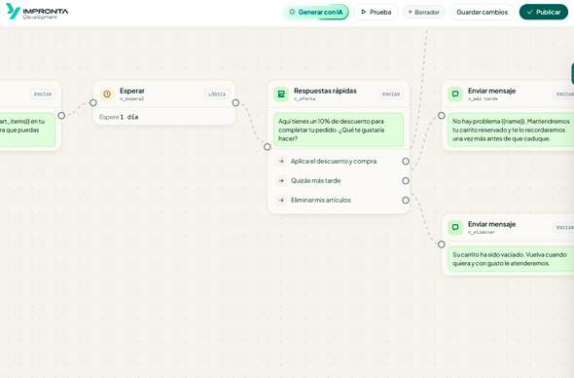Click the arrow icon beside Quizás más tarde
This screenshot has height=378, width=574.
(281, 181)
